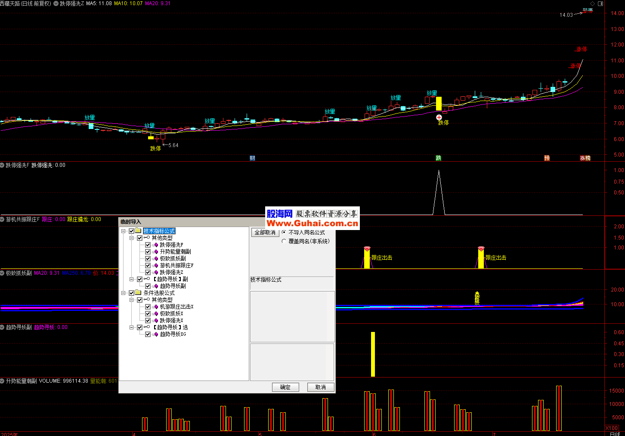Click the yellow folder icon for 技术指标公式
This screenshot has height=436, width=625.
(x=138, y=231)
